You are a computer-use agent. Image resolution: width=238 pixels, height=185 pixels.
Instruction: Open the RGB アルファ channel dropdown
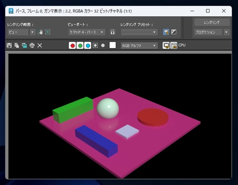[x=139, y=46]
